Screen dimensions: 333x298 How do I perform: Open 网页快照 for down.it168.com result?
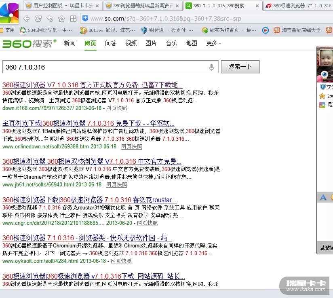117,108
